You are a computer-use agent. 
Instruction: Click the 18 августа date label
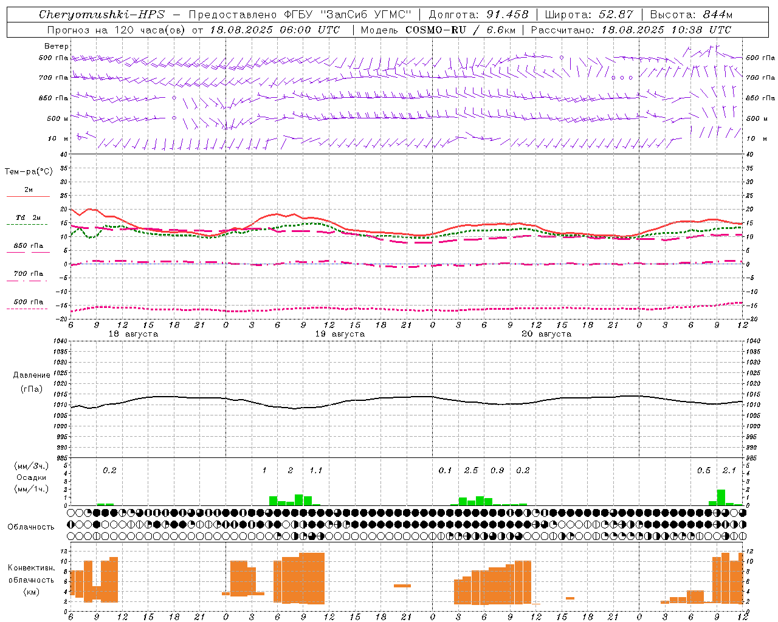[133, 334]
